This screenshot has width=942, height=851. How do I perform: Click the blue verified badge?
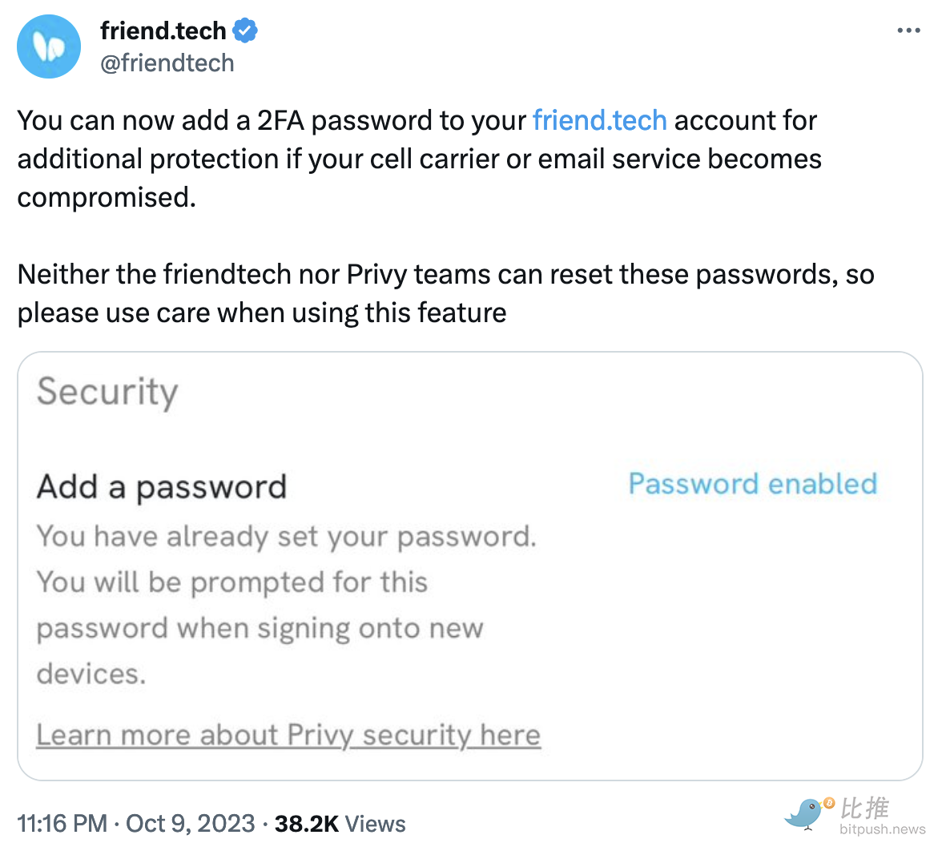click(x=244, y=30)
